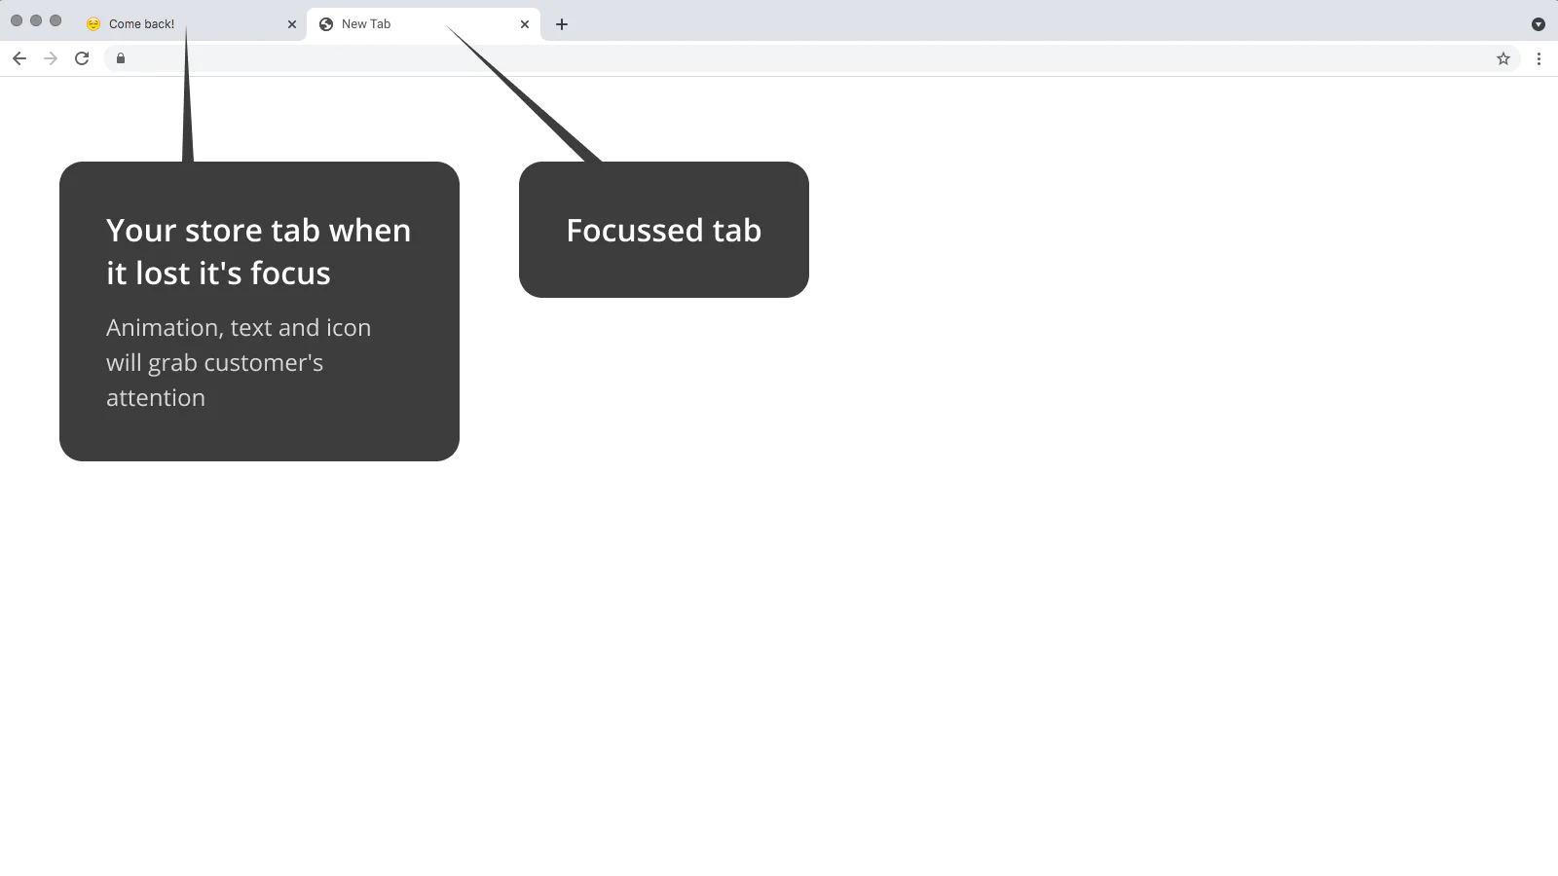
Task: Click the window minimize dot
Action: pyautogui.click(x=36, y=20)
